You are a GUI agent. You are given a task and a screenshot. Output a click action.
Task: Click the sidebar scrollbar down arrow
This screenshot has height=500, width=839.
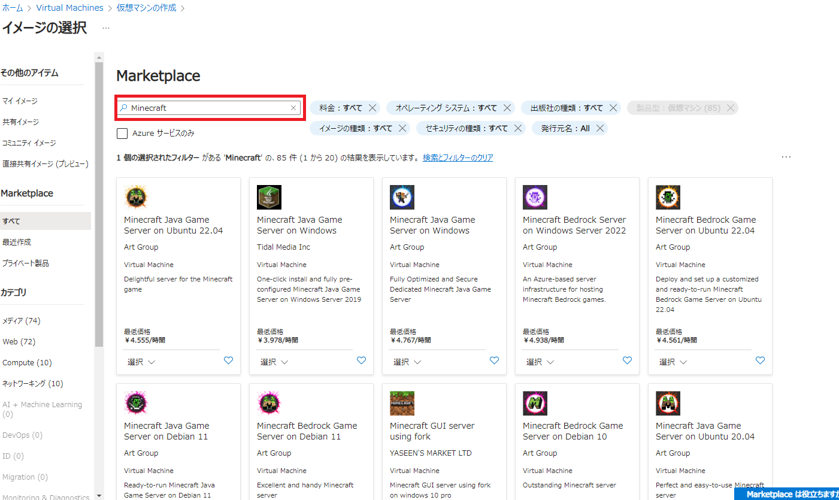[99, 496]
